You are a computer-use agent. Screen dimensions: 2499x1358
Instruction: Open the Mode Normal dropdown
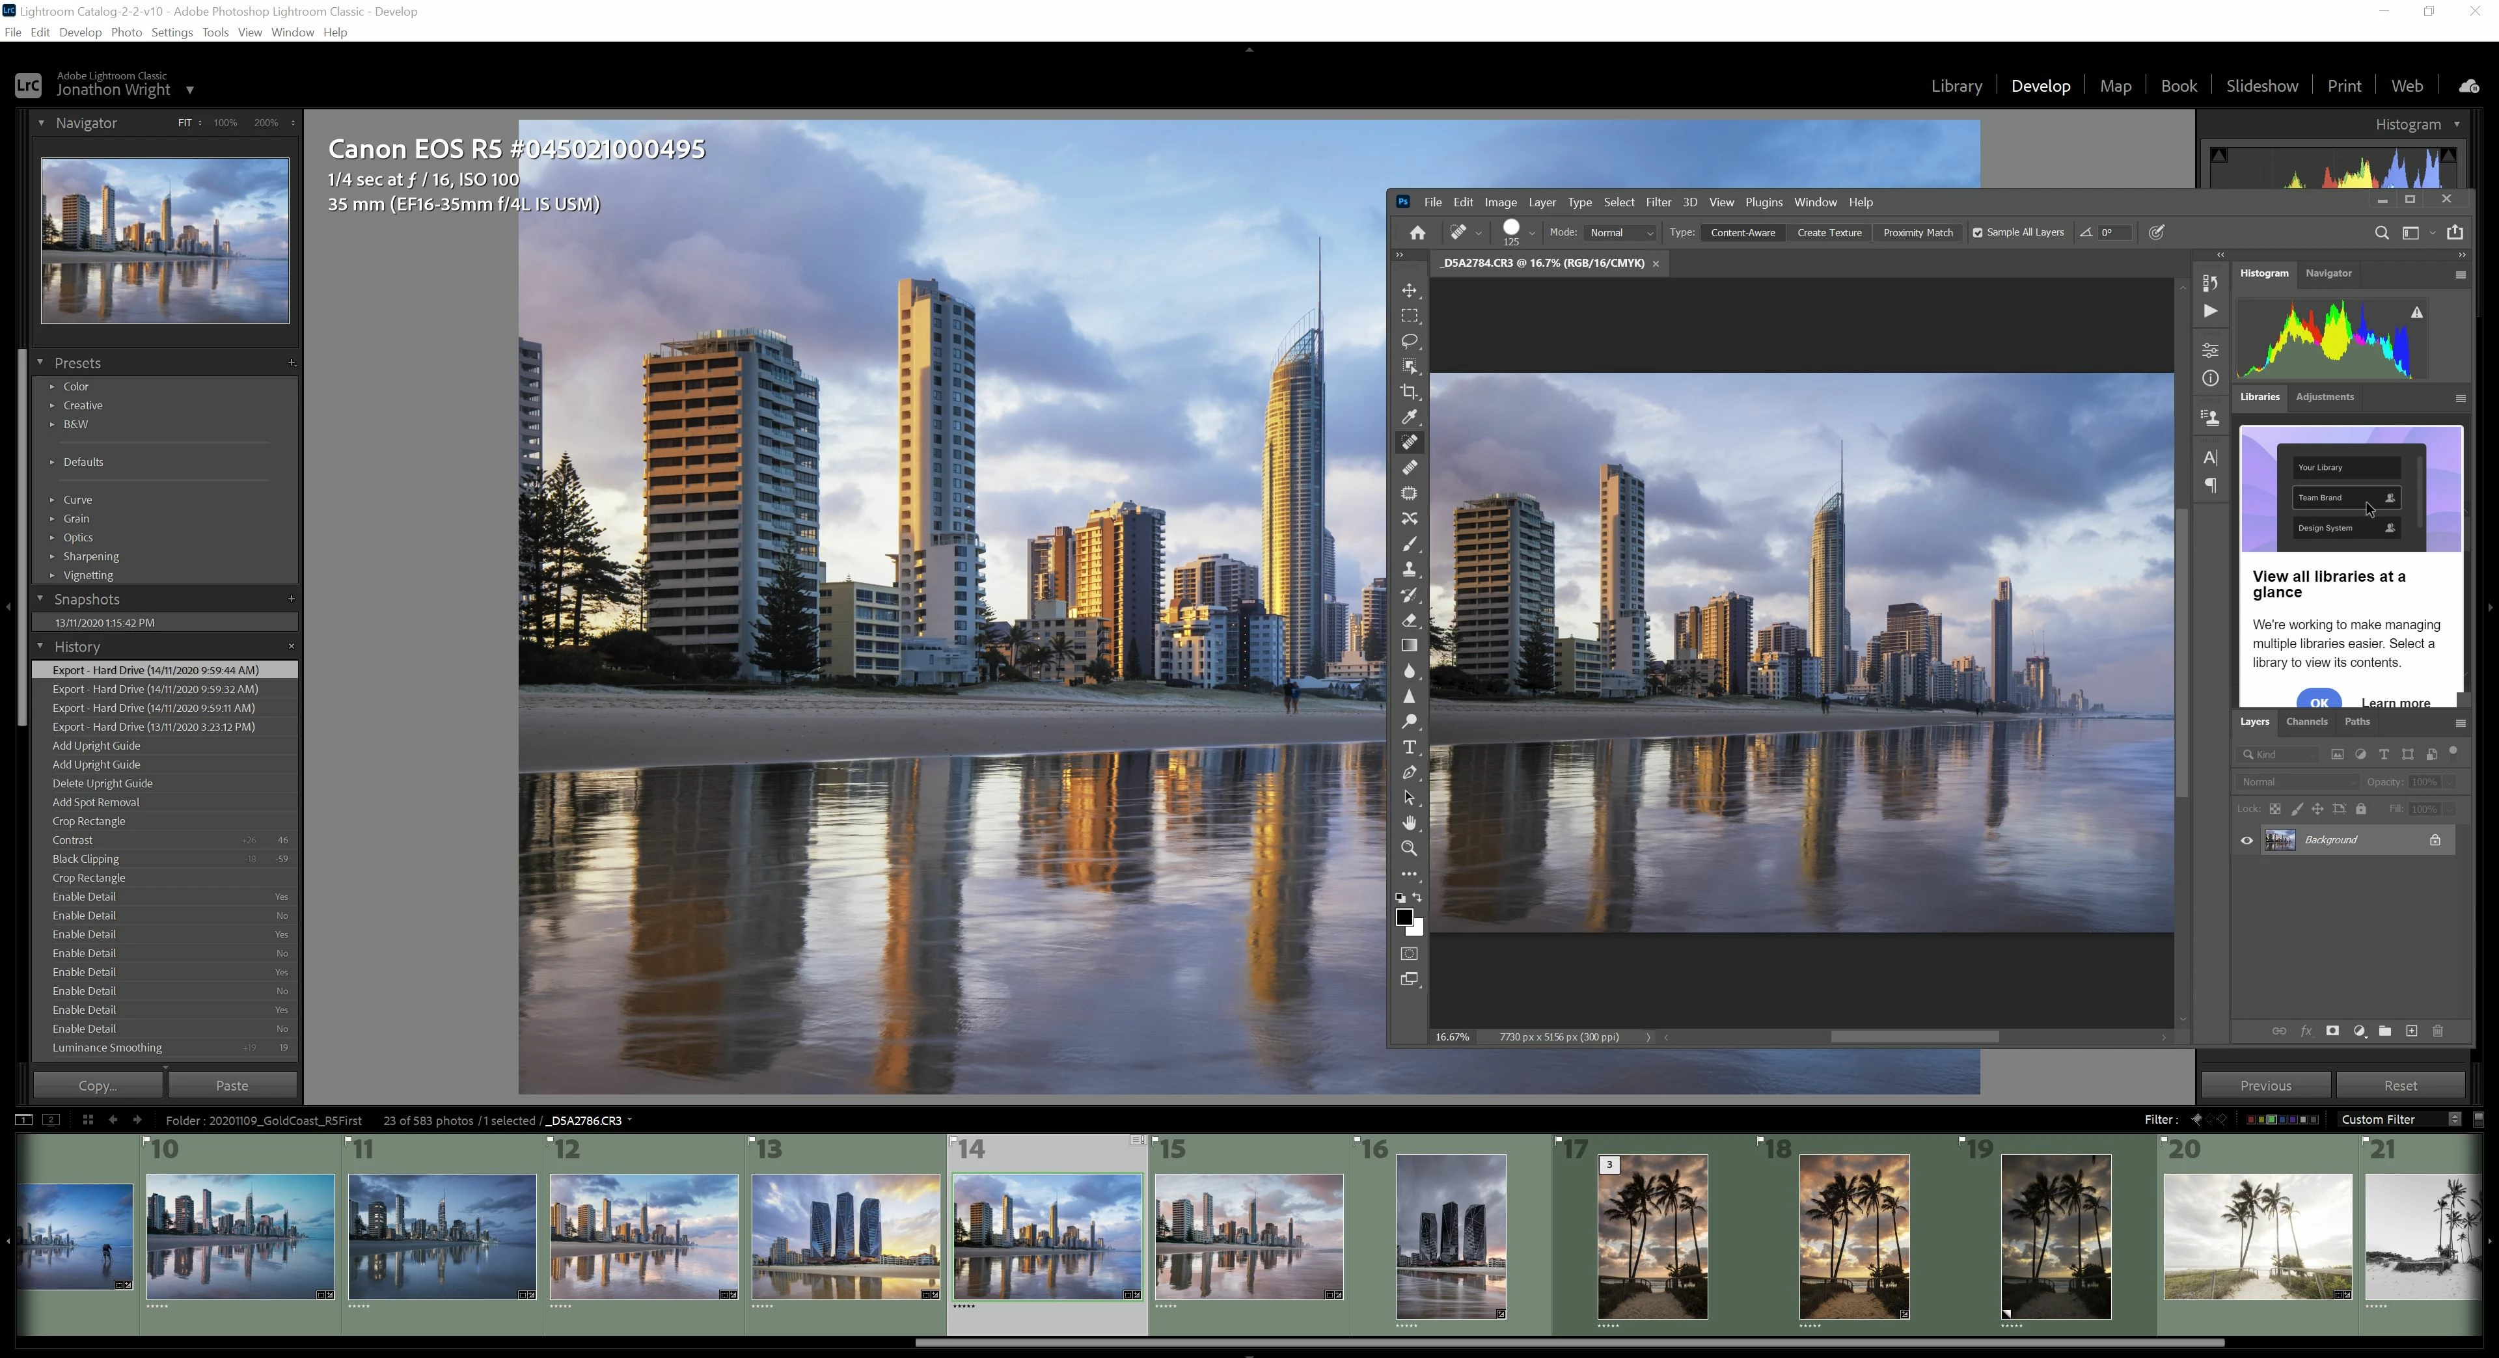tap(1621, 233)
